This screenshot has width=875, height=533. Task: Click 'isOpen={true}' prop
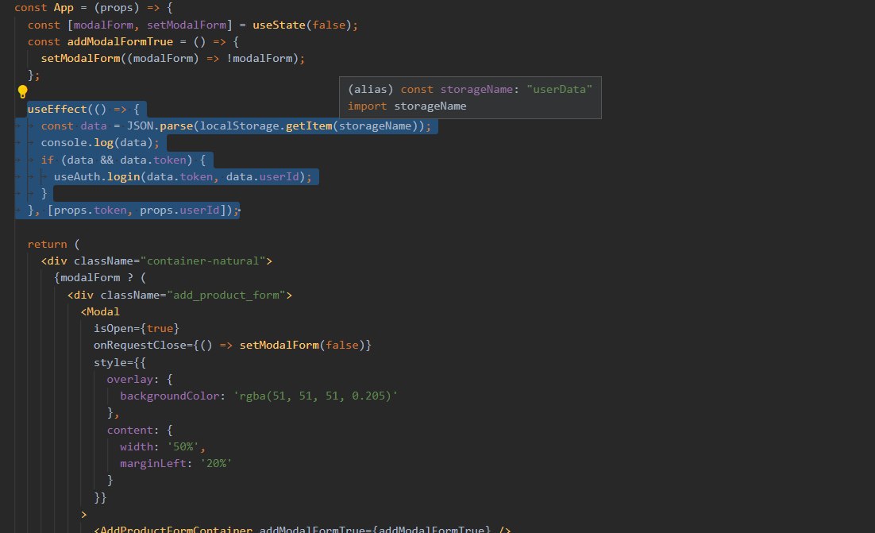(x=136, y=328)
